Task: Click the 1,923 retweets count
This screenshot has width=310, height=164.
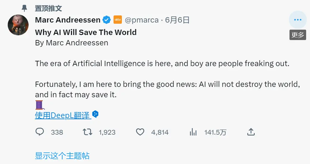Action: tap(107, 132)
